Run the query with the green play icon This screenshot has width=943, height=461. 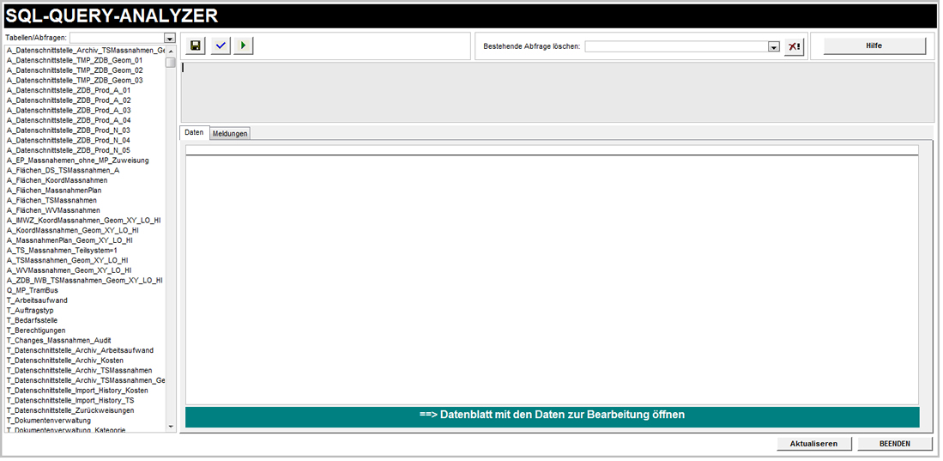244,46
